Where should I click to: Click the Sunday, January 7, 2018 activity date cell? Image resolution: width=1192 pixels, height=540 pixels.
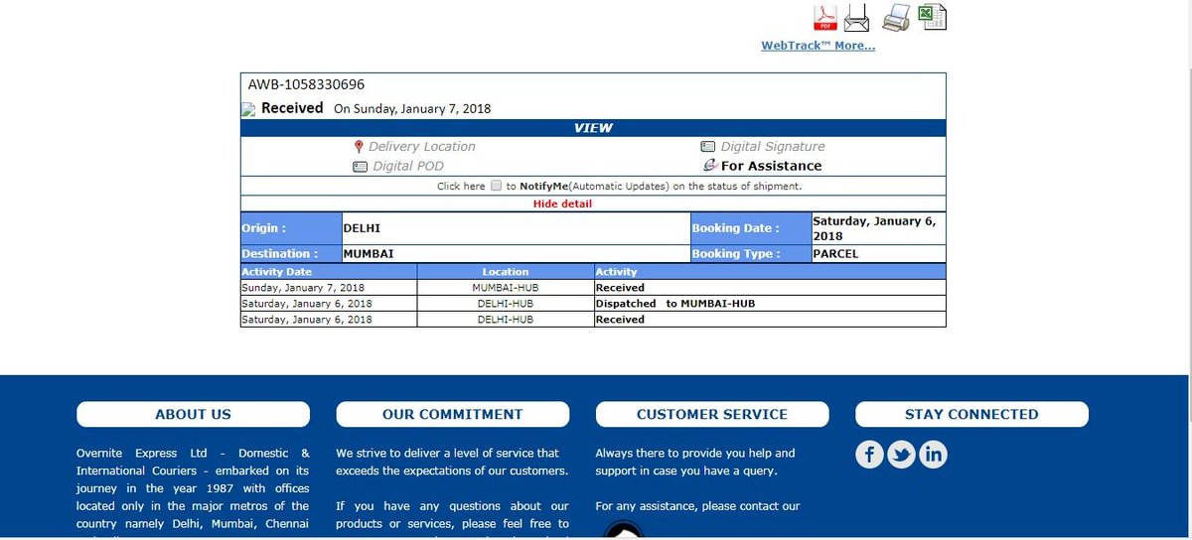coord(329,287)
